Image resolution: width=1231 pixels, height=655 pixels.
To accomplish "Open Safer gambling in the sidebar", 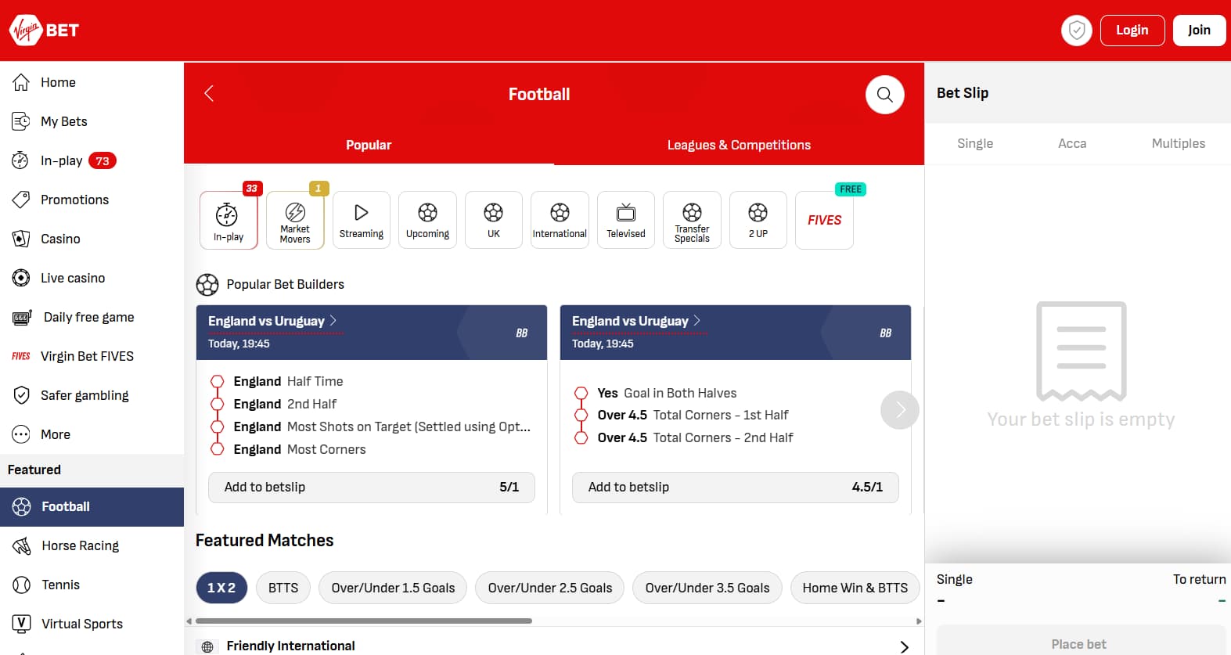I will click(92, 395).
